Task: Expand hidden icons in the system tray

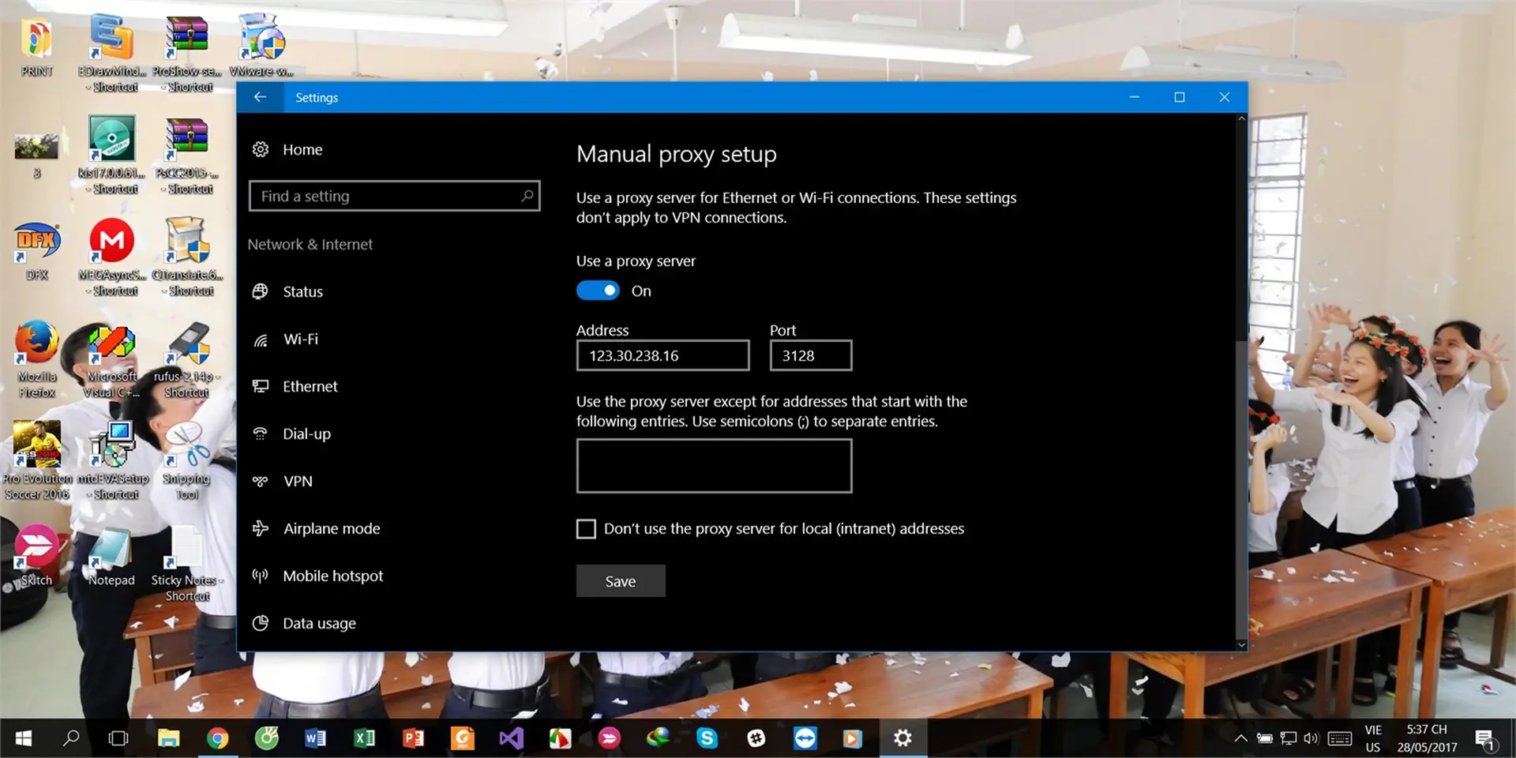Action: [x=1241, y=737]
